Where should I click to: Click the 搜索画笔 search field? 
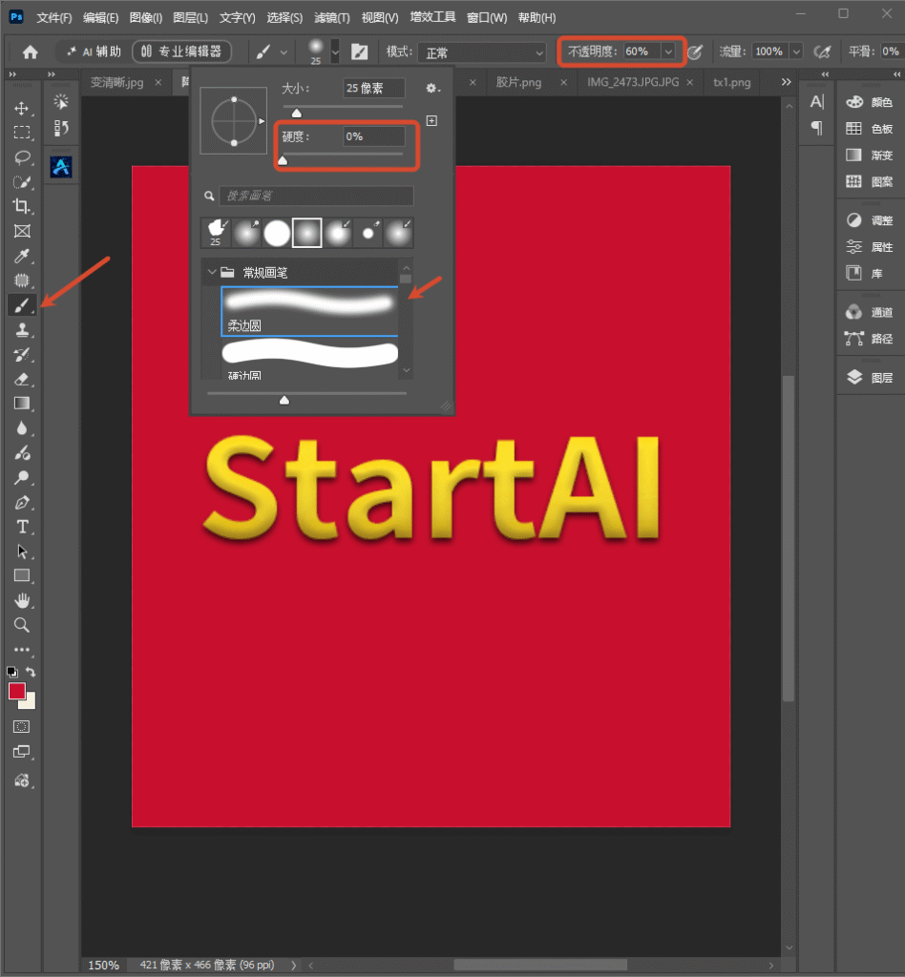[x=316, y=196]
